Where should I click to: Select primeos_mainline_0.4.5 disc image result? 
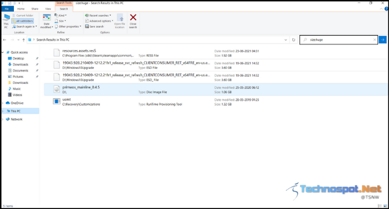(216, 89)
